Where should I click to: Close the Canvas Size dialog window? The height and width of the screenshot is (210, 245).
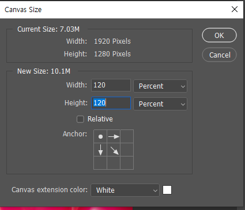click(235, 9)
